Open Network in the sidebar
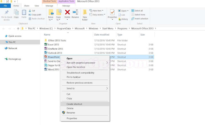The height and width of the screenshot is (125, 205). pos(11,48)
